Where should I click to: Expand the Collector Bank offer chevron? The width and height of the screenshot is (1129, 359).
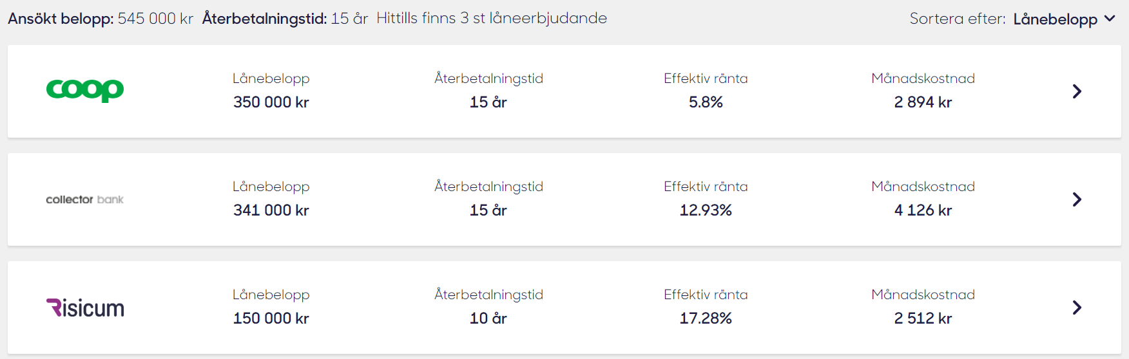pos(1076,199)
